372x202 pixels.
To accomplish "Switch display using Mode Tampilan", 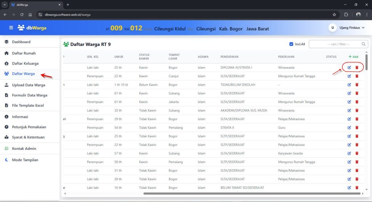I will point(25,160).
